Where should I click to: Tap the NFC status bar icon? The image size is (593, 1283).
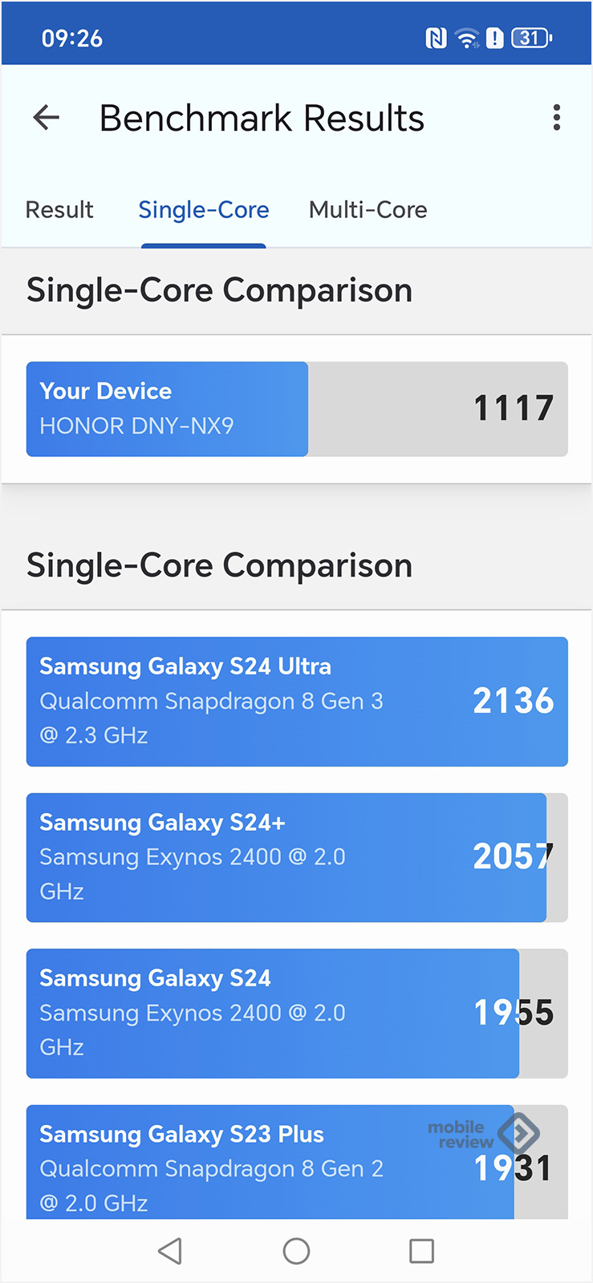tap(436, 38)
